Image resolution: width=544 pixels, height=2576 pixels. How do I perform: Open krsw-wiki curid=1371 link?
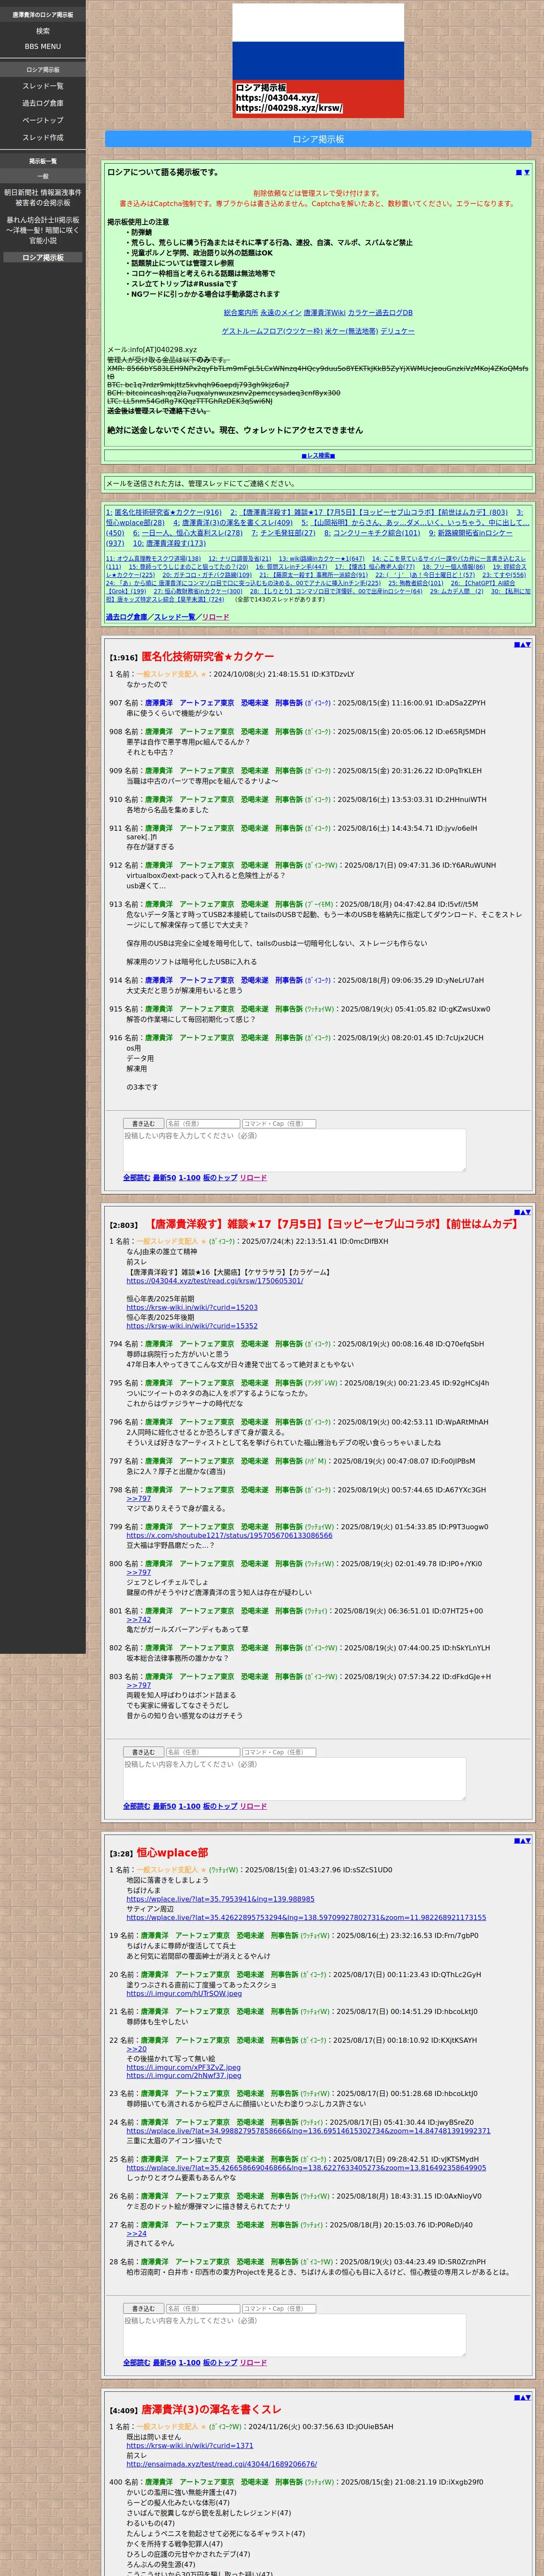point(190,2446)
